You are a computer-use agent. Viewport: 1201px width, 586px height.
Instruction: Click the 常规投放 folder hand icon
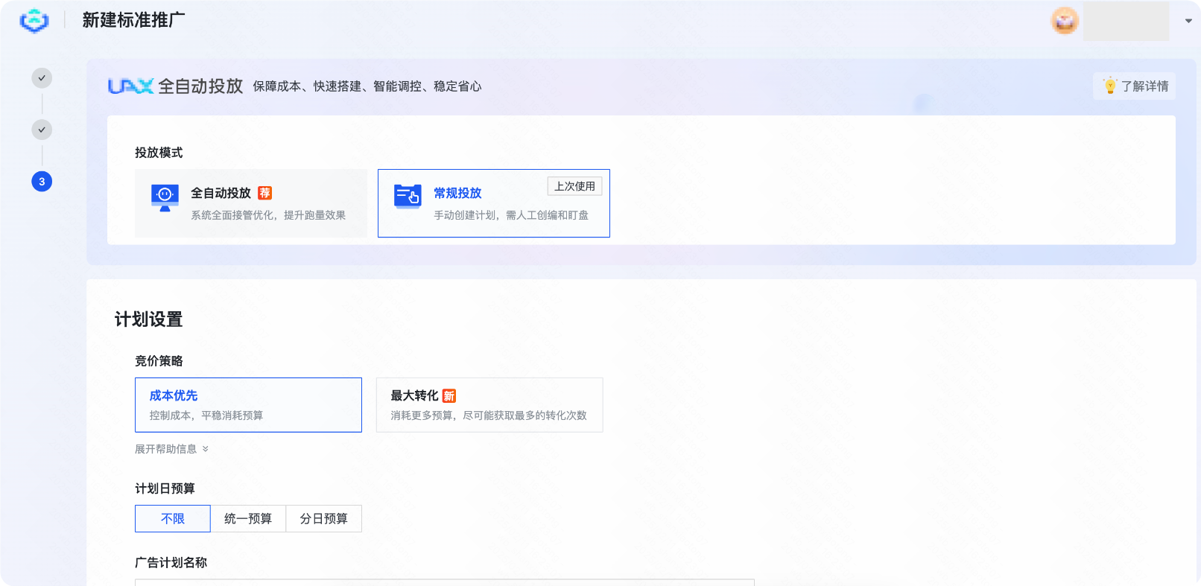(408, 197)
